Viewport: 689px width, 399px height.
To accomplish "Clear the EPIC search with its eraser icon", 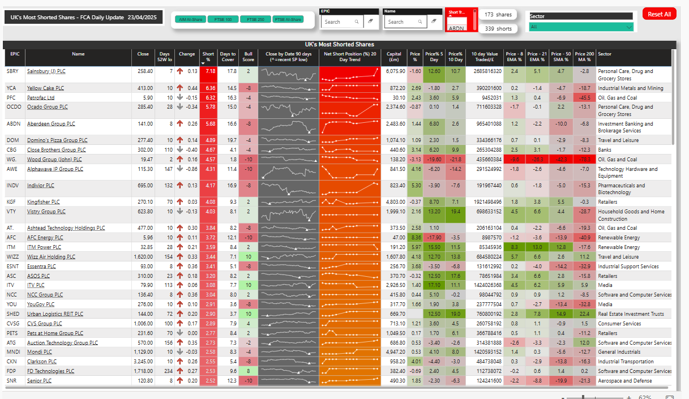I will click(370, 22).
